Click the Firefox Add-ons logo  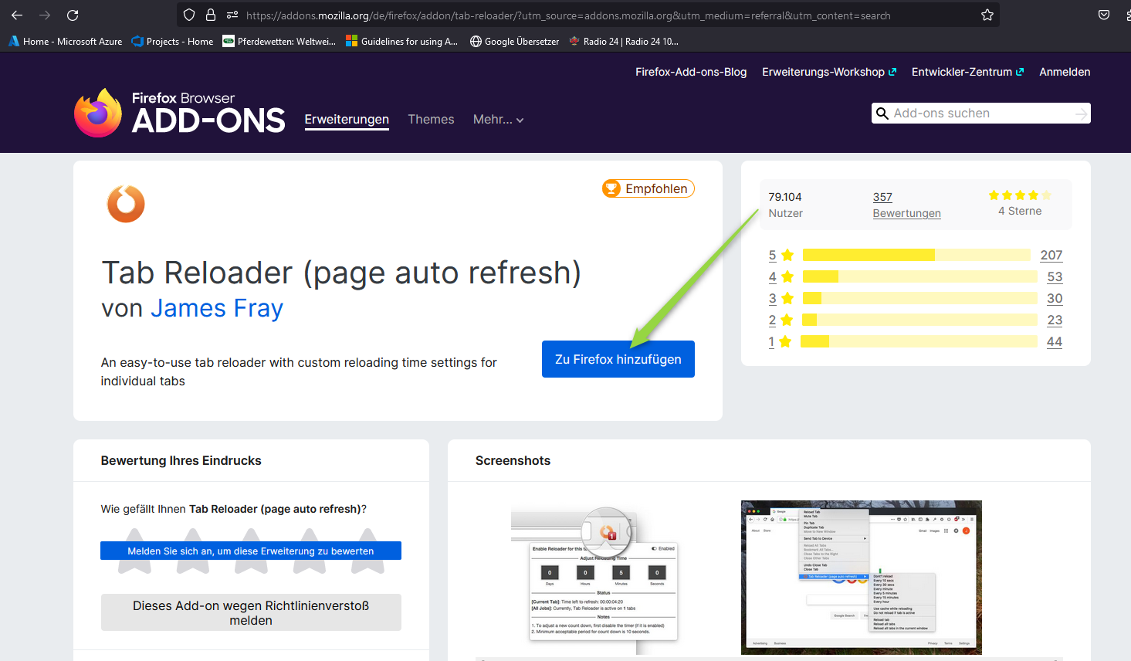pos(180,113)
